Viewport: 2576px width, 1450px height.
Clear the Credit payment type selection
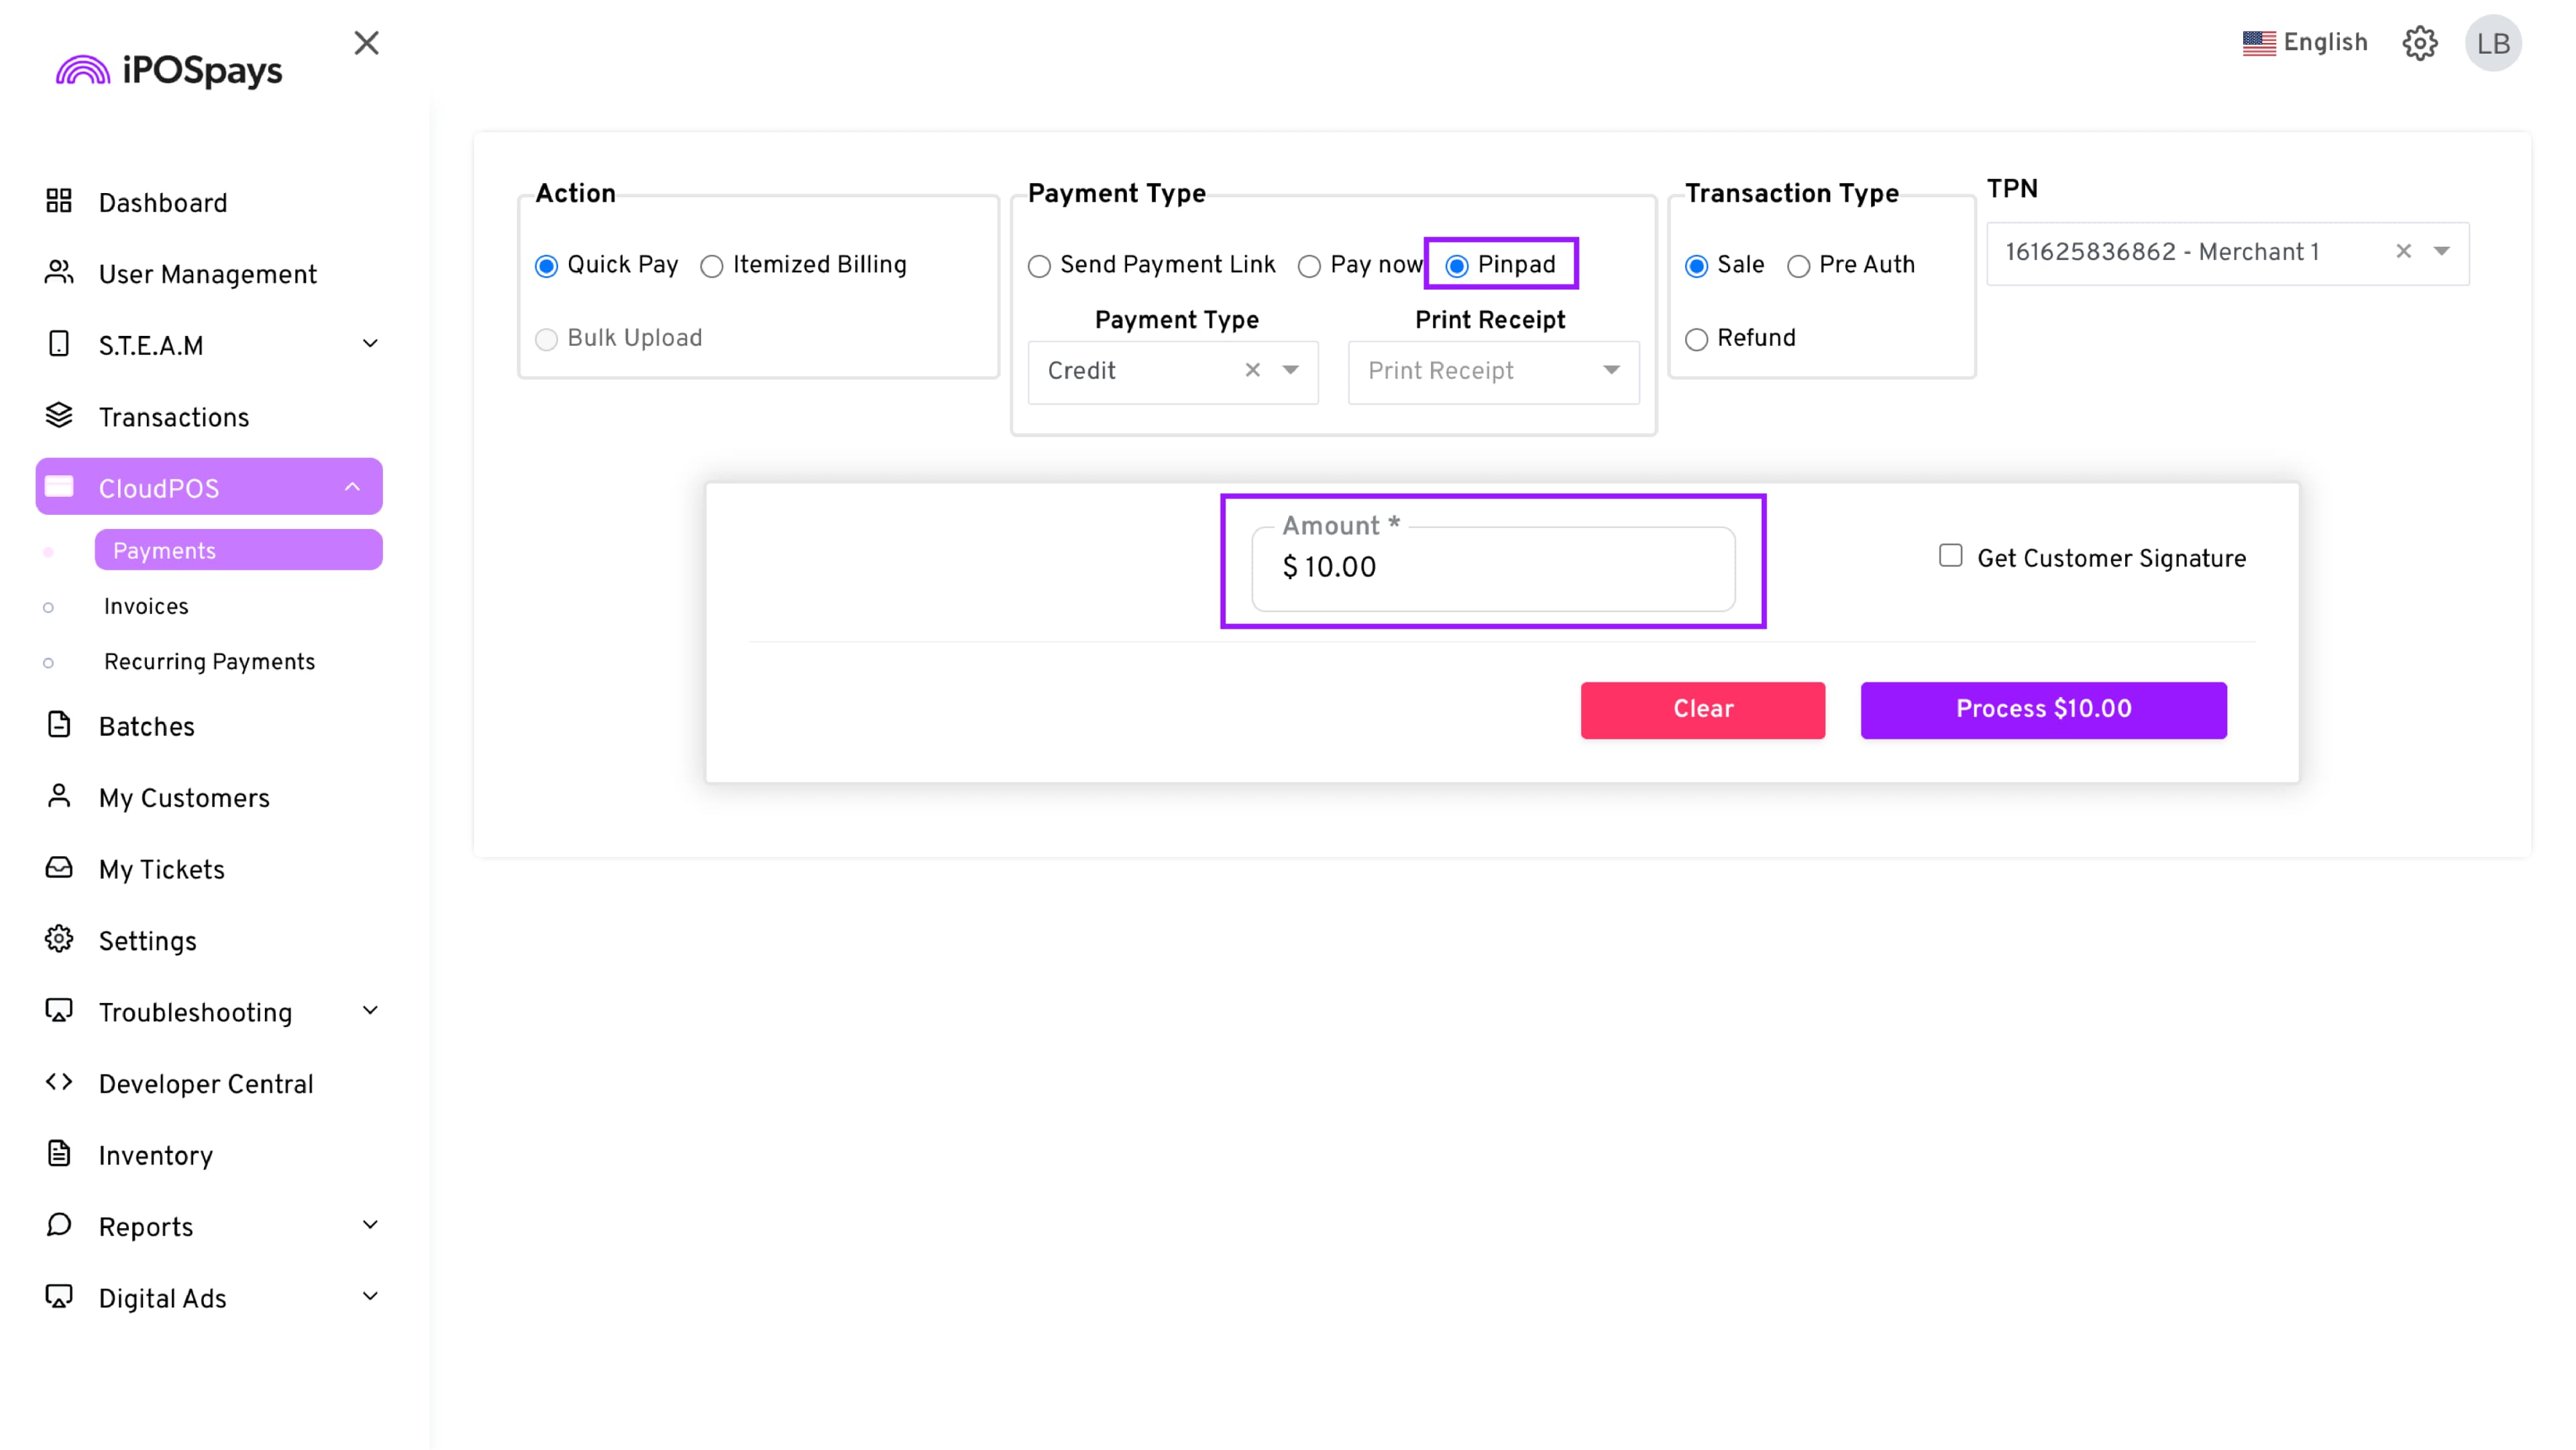tap(1252, 371)
